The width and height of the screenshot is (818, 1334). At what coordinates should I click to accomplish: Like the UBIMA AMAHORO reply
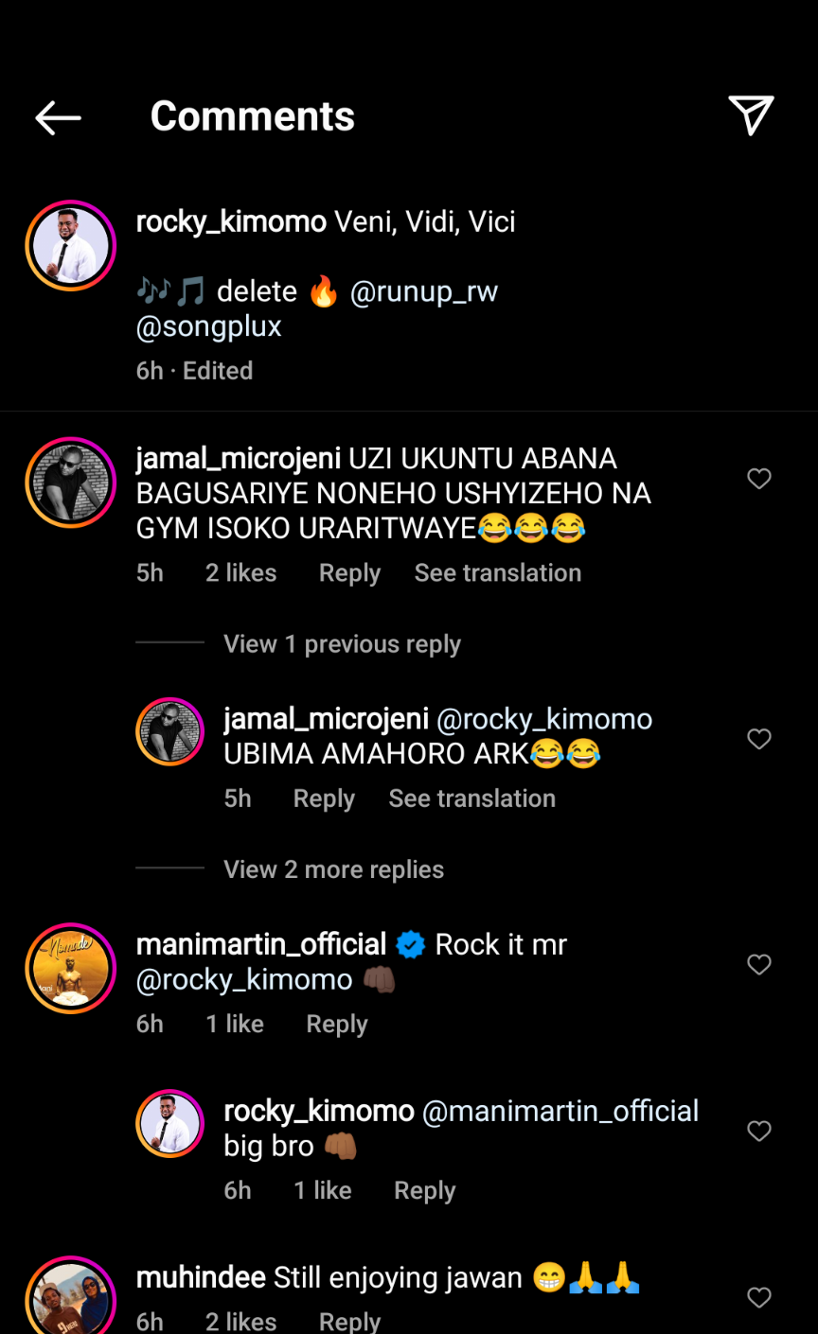click(x=759, y=739)
